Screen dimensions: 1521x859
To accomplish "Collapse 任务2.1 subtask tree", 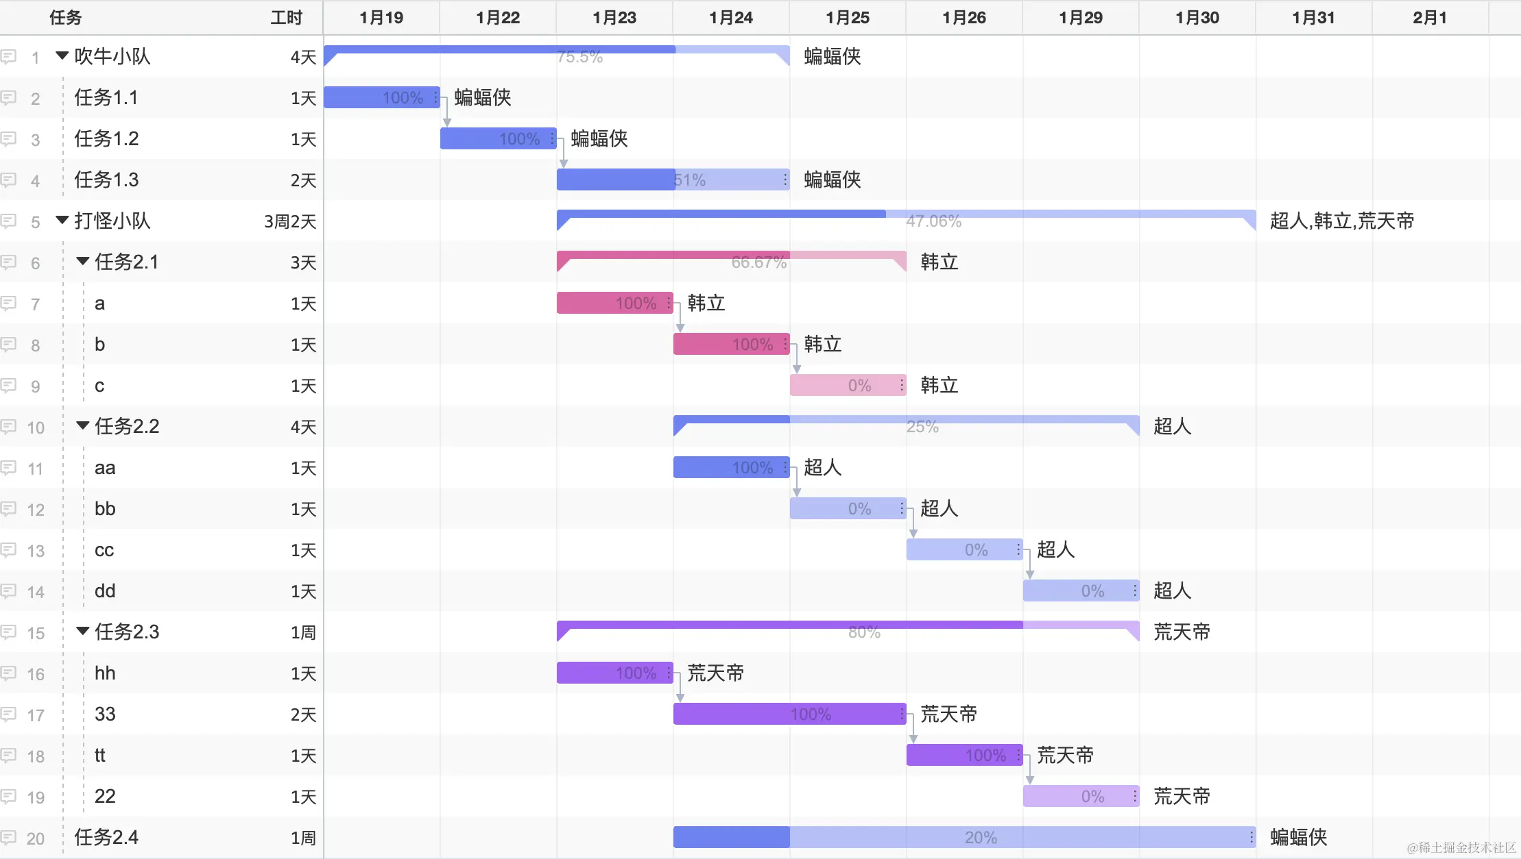I will [x=83, y=261].
